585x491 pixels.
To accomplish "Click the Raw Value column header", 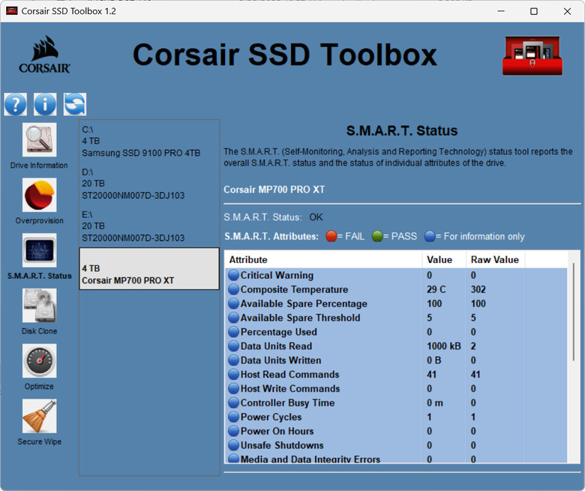I will 495,260.
